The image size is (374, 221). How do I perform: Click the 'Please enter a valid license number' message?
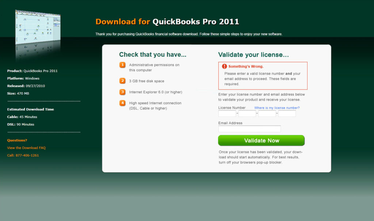tap(262, 79)
